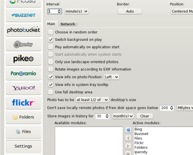Click the Interval spin arrows

[x=59, y=11]
